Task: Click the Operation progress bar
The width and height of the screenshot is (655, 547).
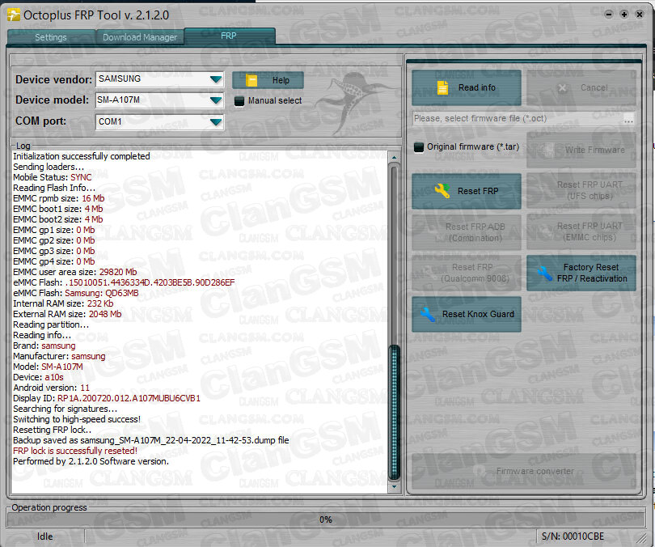Action: [x=325, y=519]
